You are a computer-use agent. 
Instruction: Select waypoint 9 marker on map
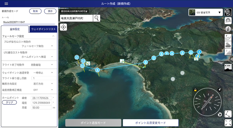point(97,70)
